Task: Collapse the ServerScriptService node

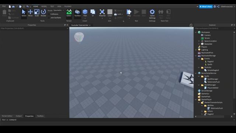Action: [x=196, y=73]
